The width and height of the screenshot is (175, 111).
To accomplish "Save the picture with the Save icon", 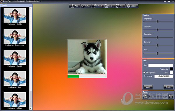I will click(108, 6).
